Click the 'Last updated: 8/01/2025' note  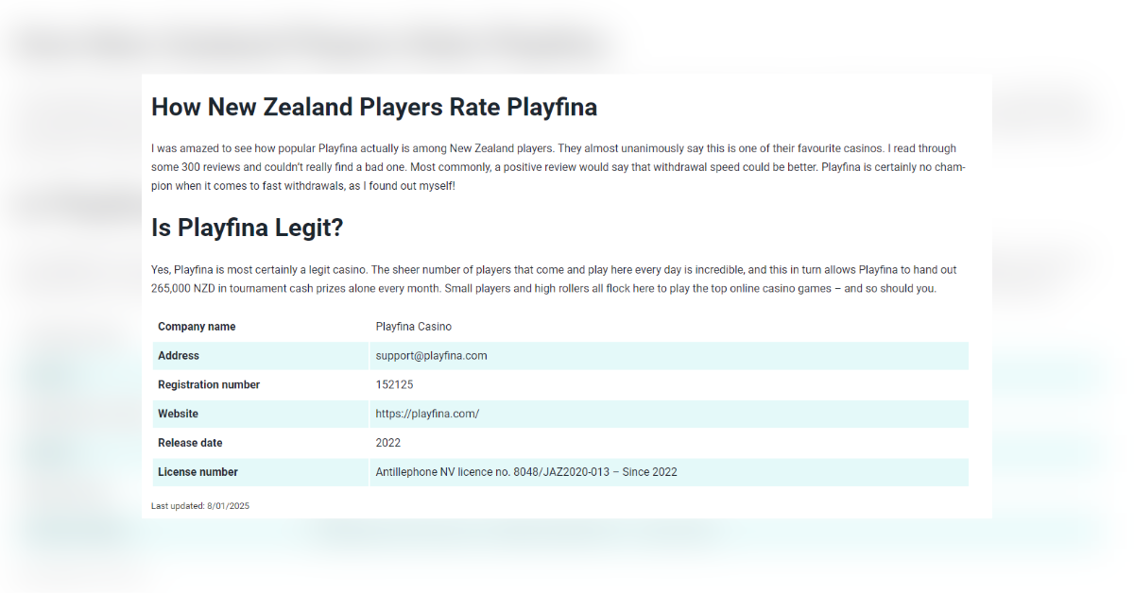200,506
